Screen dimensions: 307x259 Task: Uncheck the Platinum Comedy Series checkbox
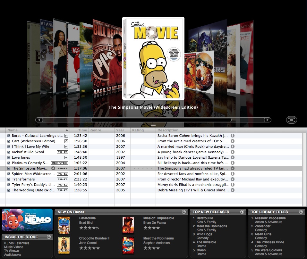[9, 163]
